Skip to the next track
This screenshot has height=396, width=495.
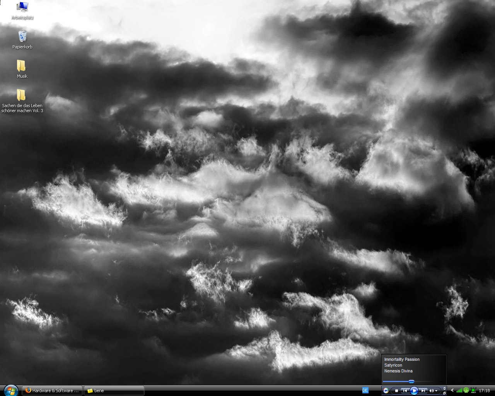pos(423,391)
